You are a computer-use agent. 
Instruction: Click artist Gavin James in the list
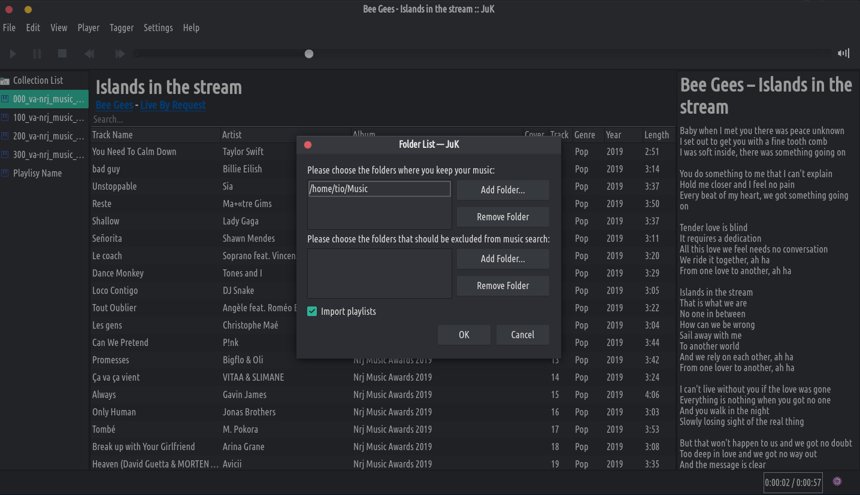point(245,394)
